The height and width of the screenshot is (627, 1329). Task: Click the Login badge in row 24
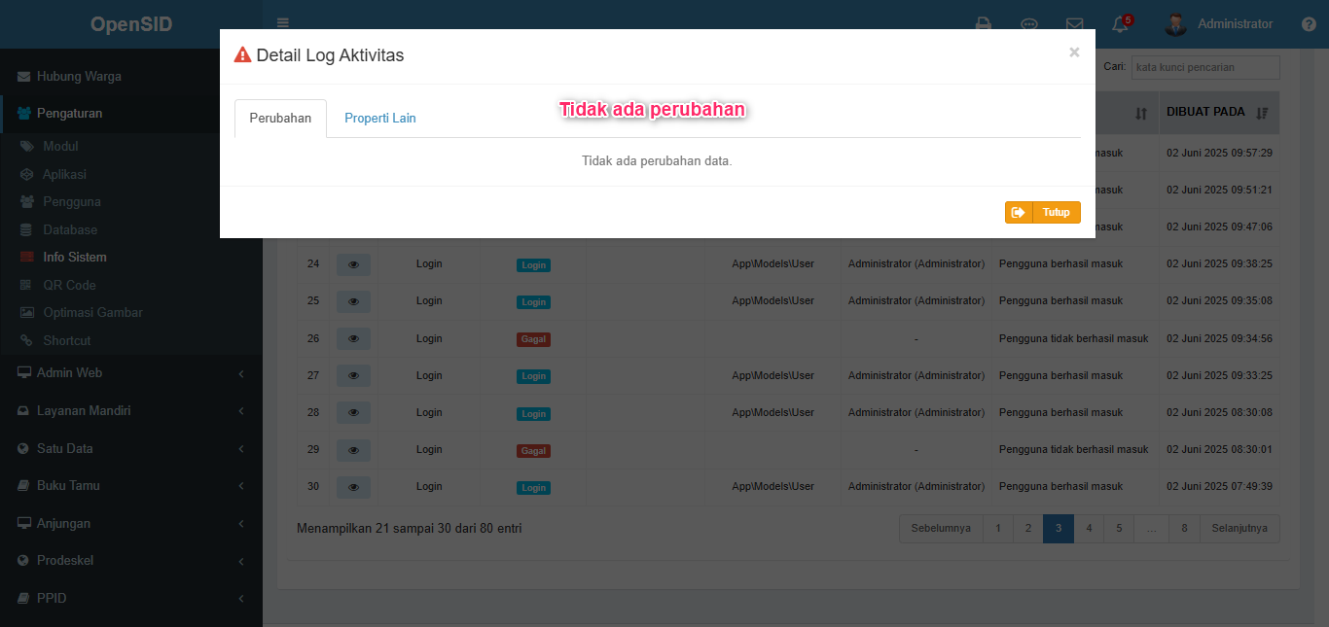tap(533, 265)
